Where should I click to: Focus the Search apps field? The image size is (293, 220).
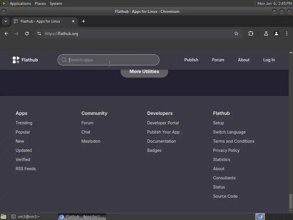click(108, 60)
